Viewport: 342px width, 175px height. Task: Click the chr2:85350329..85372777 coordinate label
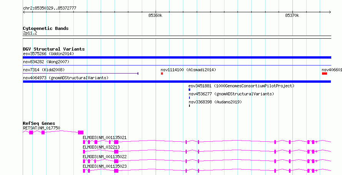click(x=50, y=8)
